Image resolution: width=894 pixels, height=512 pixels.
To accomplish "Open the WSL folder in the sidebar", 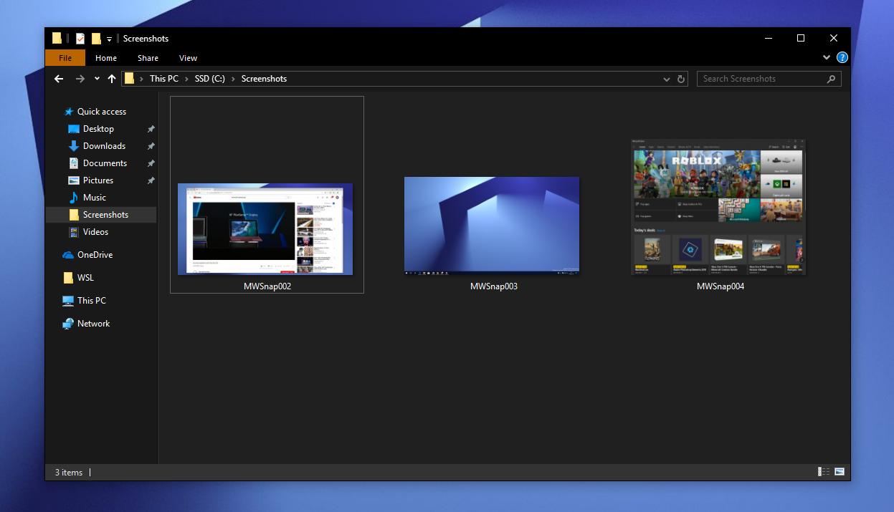I will pos(85,278).
